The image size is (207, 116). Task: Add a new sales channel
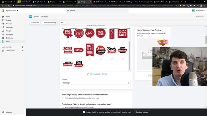pyautogui.click(x=22, y=47)
